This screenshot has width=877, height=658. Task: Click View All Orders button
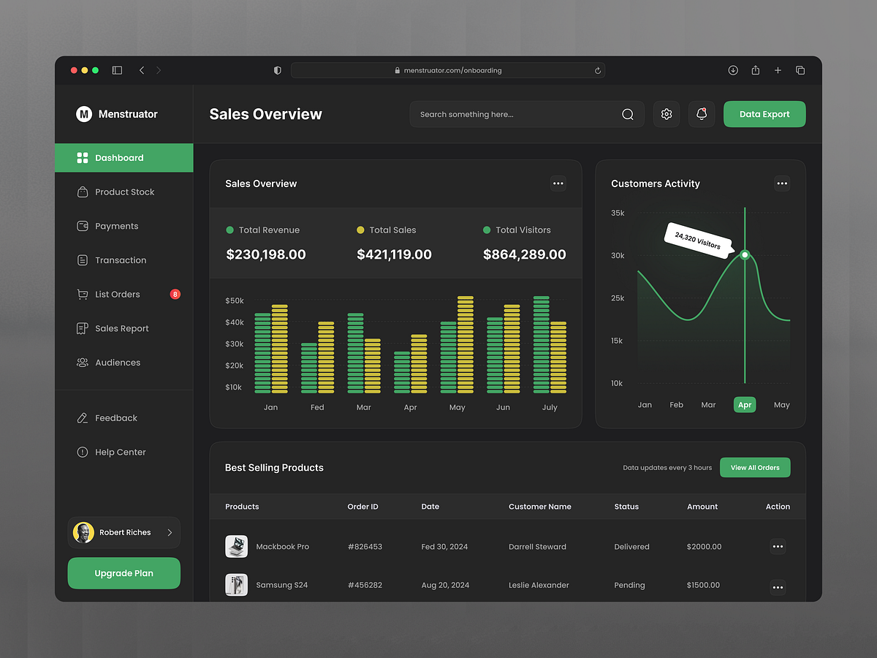pos(755,468)
